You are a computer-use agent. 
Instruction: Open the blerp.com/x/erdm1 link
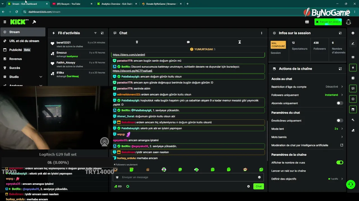click(x=129, y=55)
